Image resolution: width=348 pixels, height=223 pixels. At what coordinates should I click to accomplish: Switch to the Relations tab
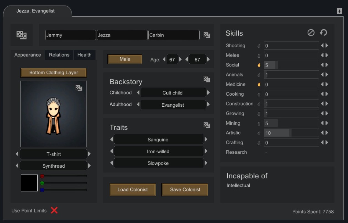[x=59, y=55]
